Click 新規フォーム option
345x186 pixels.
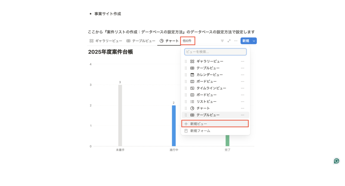pos(200,131)
